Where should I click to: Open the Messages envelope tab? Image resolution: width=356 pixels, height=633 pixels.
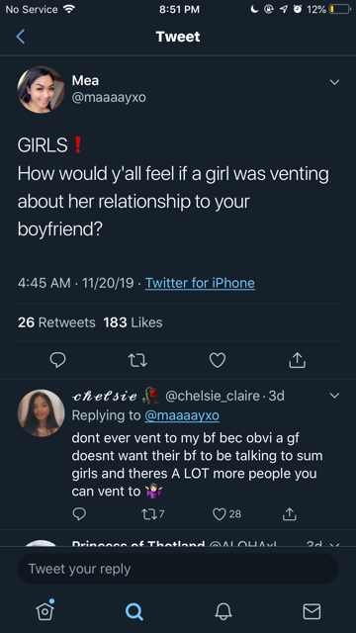pos(311,611)
